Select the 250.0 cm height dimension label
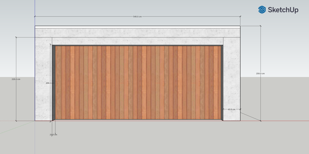 260,74
